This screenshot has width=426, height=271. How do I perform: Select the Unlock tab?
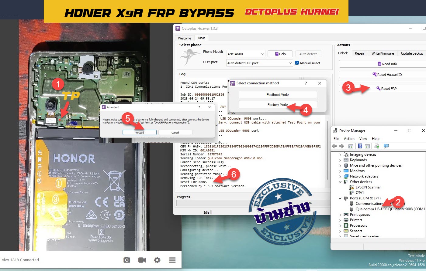click(343, 53)
